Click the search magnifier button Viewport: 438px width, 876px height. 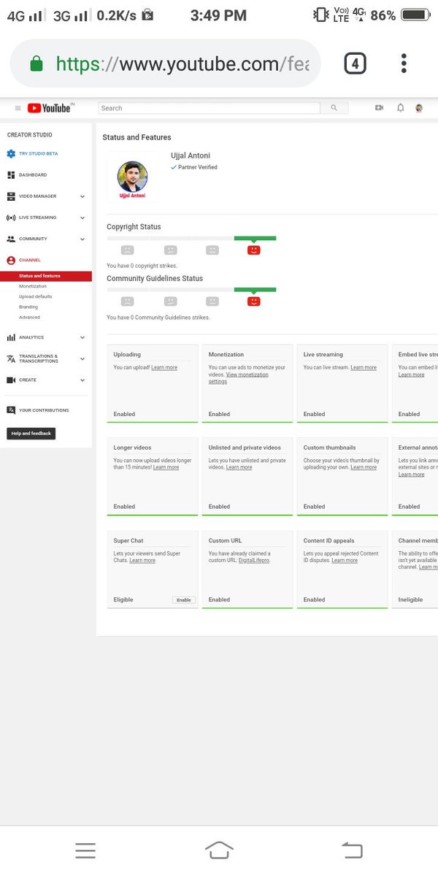coord(334,108)
